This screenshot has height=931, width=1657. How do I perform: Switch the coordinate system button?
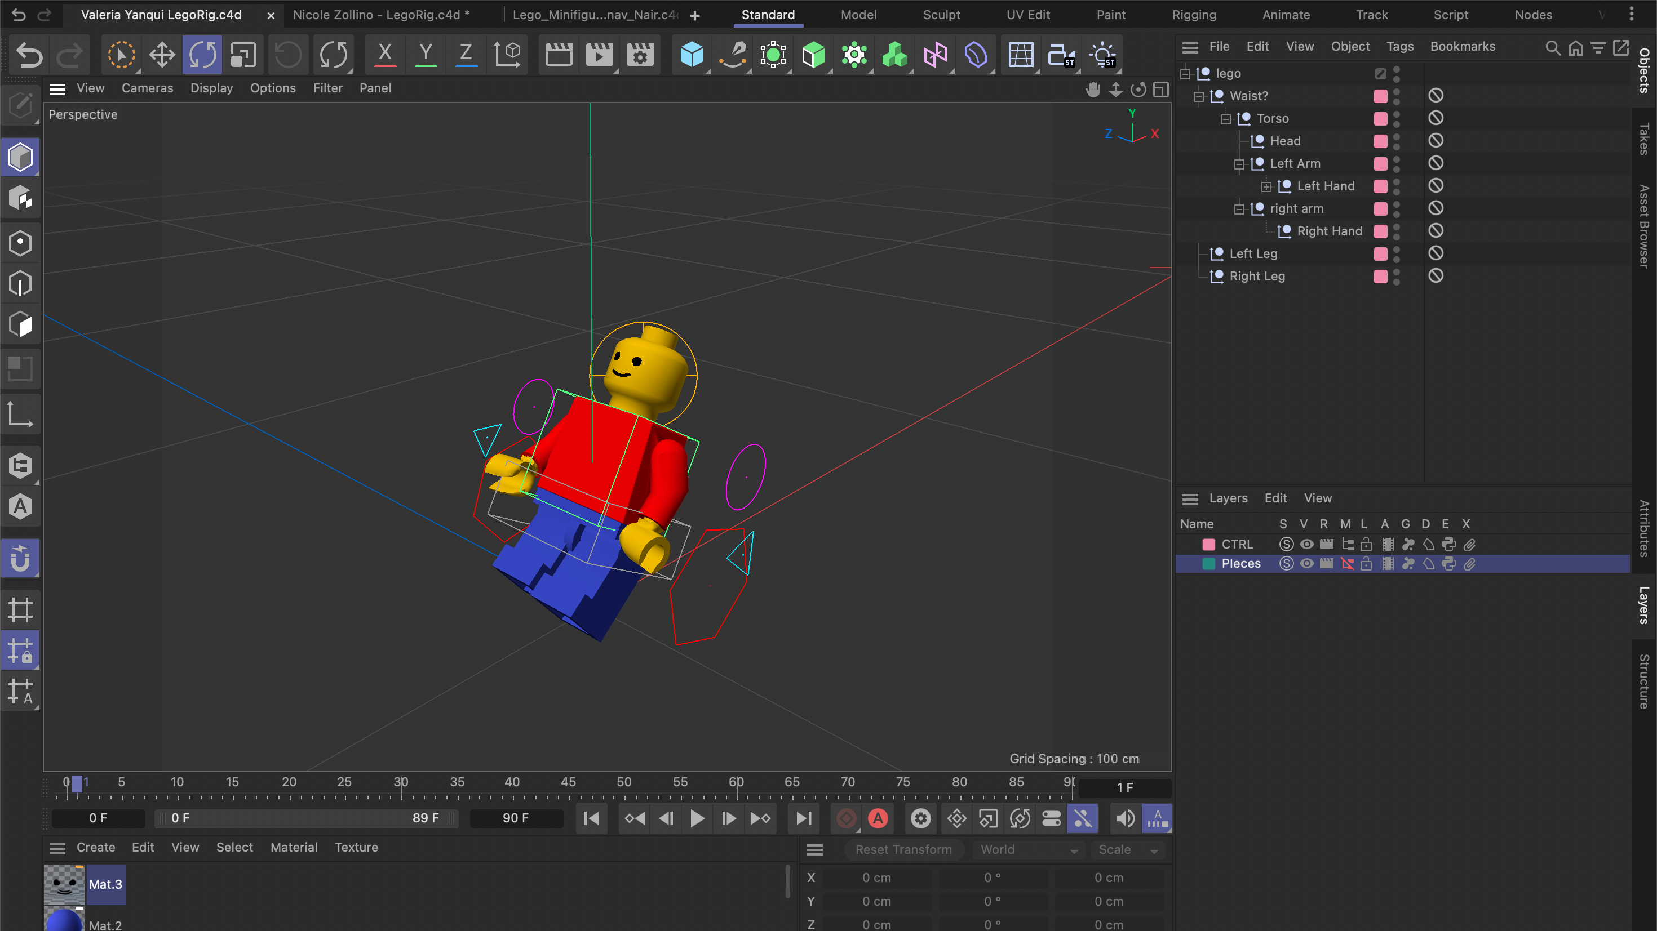[x=507, y=55]
